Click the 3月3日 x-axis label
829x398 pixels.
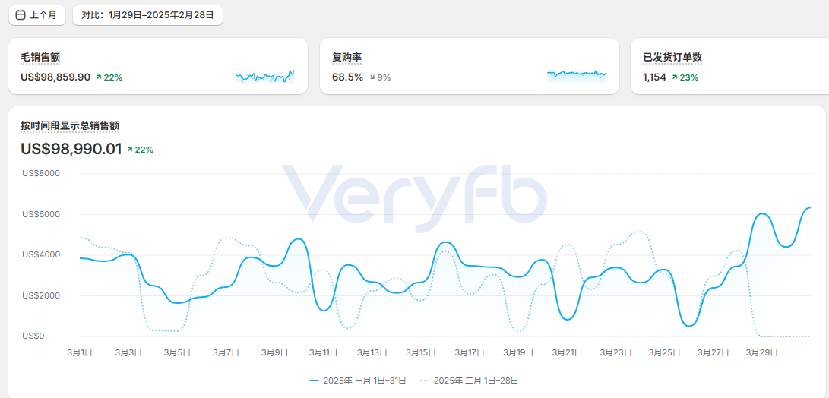[128, 352]
